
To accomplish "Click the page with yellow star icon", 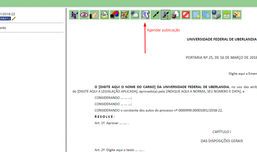I will [196, 14].
